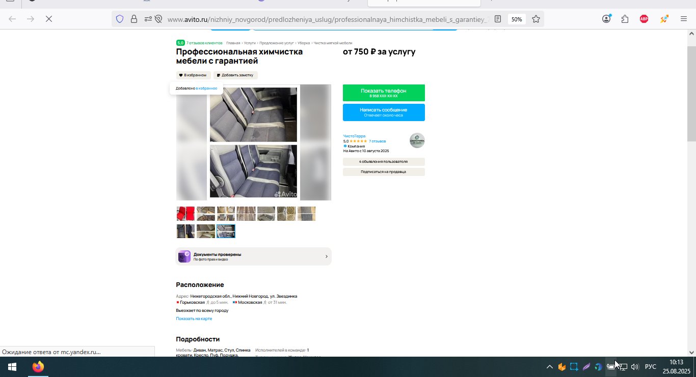Viewport: 696px width, 377px height.
Task: Select the second gallery thumbnail
Action: (x=206, y=214)
